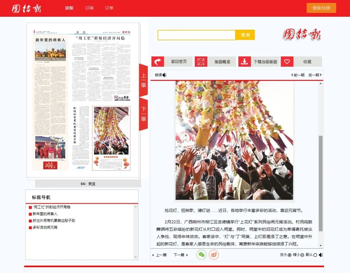Click the page overview (版面概览) icon
The image size is (350, 273).
201,62
